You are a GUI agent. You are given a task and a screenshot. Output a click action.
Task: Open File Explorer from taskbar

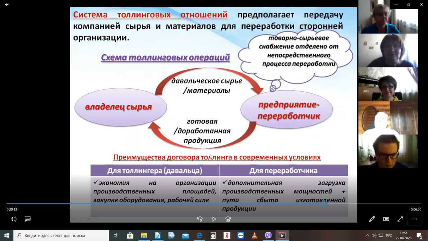pyautogui.click(x=144, y=235)
